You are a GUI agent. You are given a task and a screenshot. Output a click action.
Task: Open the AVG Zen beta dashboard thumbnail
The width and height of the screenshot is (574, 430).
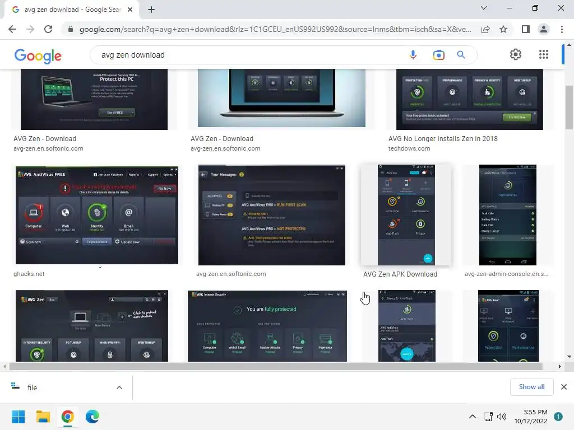(92, 326)
